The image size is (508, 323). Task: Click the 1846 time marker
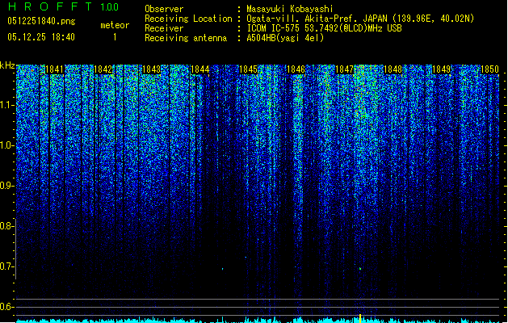(x=296, y=69)
